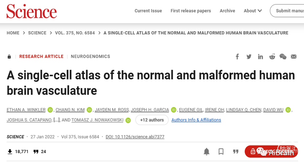Share article on LinkedIn icon
This screenshot has width=304, height=165.
[260, 56]
